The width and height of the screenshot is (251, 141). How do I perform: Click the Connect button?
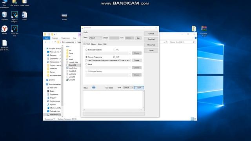151,34
